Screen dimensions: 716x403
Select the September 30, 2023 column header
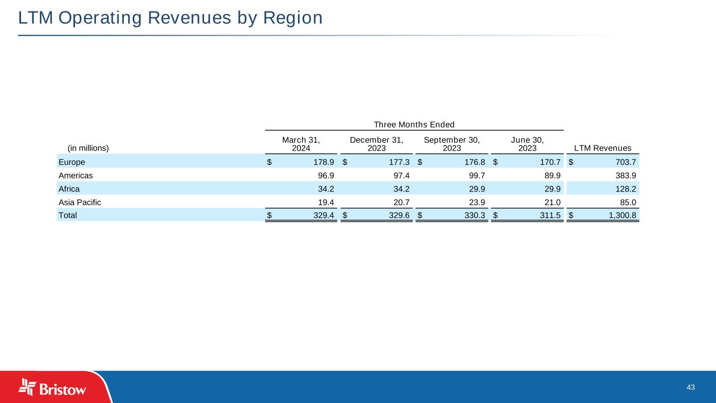[452, 143]
